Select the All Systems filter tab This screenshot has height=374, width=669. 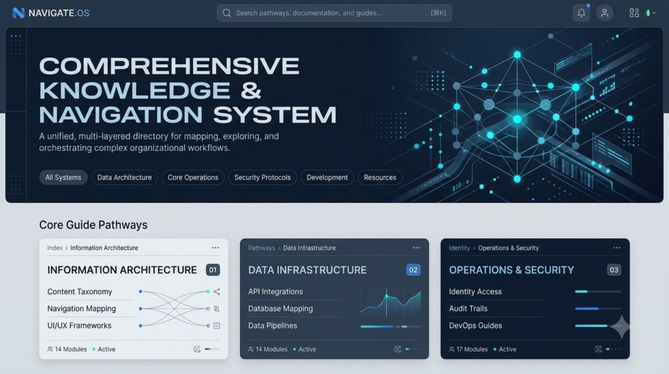(x=63, y=178)
